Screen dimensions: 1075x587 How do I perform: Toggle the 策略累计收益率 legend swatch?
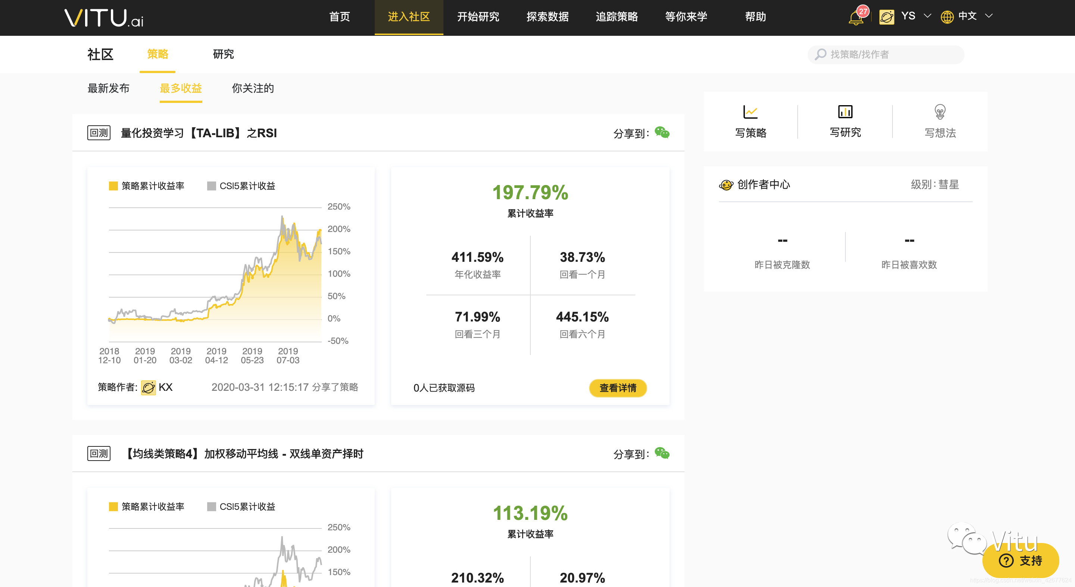click(x=113, y=185)
